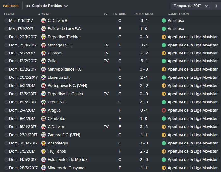Toggle the check circle for 28/5/2017 match
This screenshot has height=172, width=221.
pyautogui.click(x=6, y=168)
